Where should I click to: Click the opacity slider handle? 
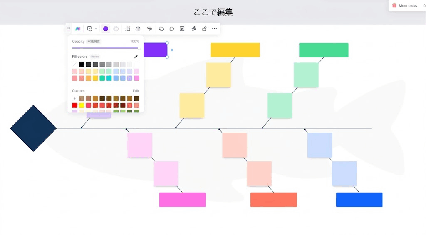pyautogui.click(x=139, y=48)
